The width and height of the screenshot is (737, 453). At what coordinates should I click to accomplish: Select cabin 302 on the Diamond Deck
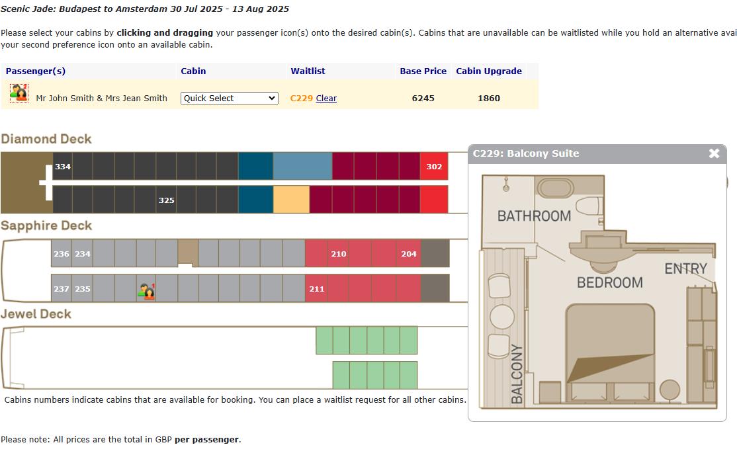(x=434, y=167)
